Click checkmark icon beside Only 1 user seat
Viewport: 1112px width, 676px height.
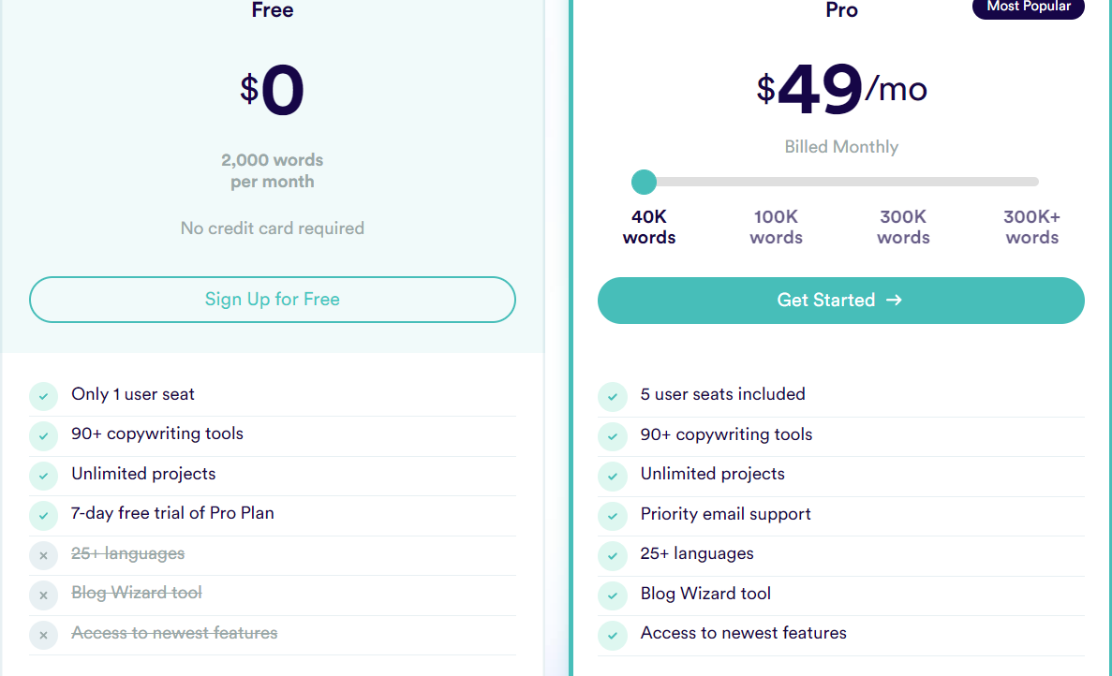pos(43,396)
